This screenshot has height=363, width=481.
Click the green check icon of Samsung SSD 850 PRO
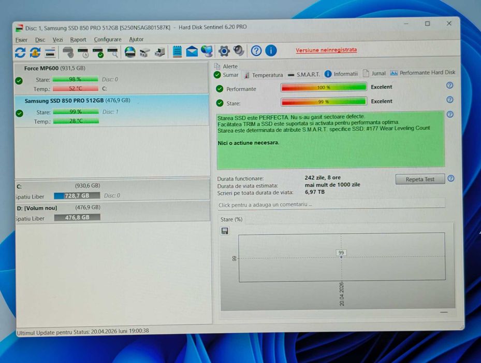click(x=19, y=114)
